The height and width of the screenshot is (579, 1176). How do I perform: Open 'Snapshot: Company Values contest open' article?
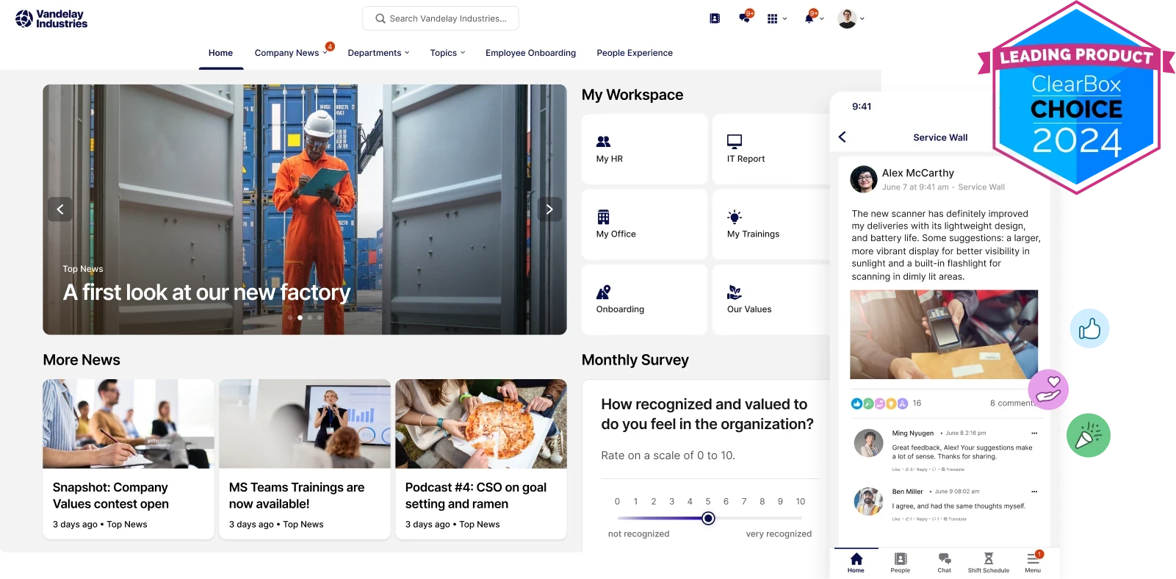point(111,496)
